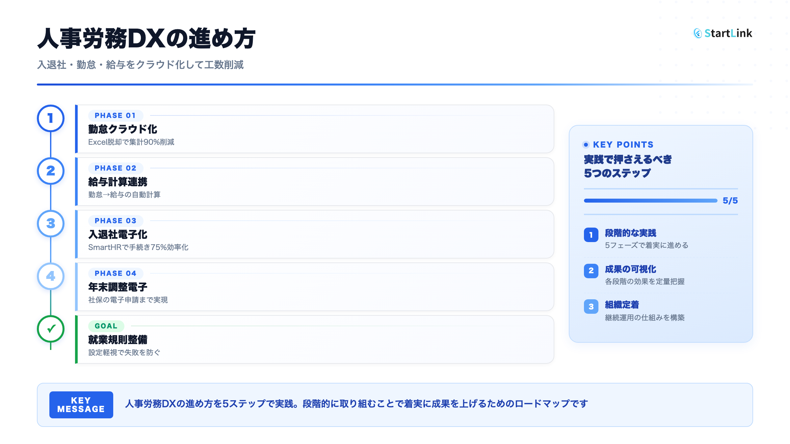Viewport: 790px width, 444px height.
Task: Click the step 1 circle icon
Action: (x=50, y=118)
